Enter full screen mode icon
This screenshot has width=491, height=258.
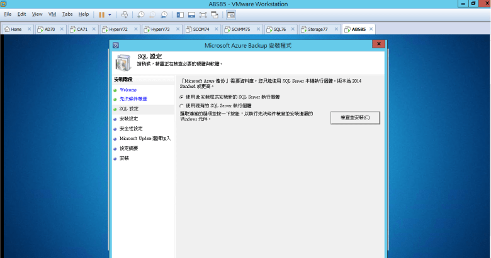(x=203, y=14)
